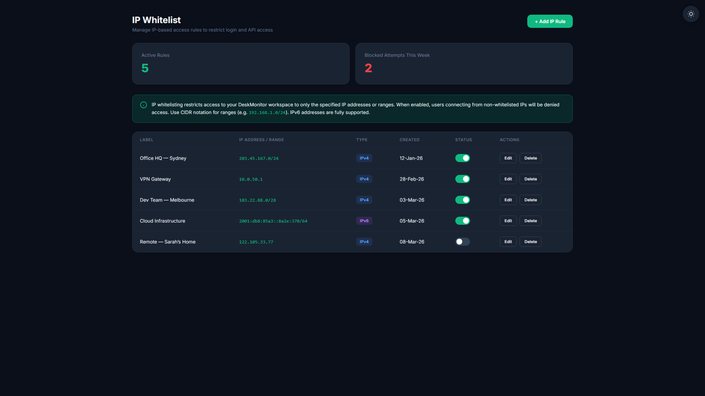The height and width of the screenshot is (396, 705).
Task: Click the Status column header
Action: click(x=463, y=140)
